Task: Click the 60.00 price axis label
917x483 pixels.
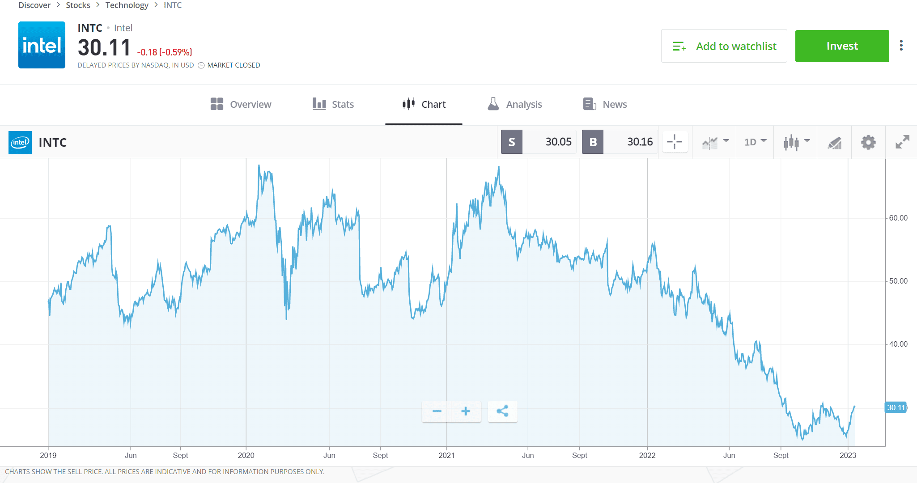Action: click(898, 218)
